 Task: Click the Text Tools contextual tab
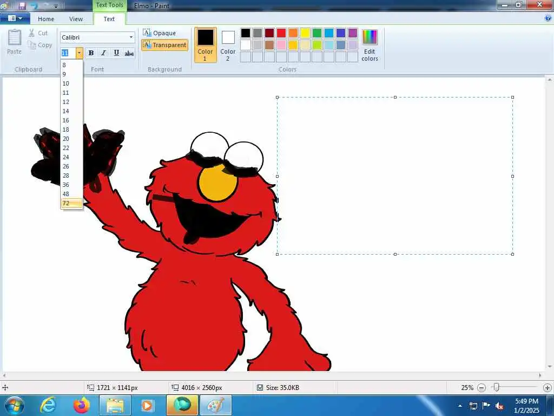tap(109, 5)
